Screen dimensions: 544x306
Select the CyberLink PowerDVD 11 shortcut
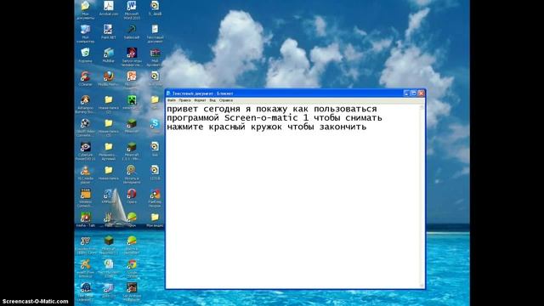pyautogui.click(x=85, y=151)
